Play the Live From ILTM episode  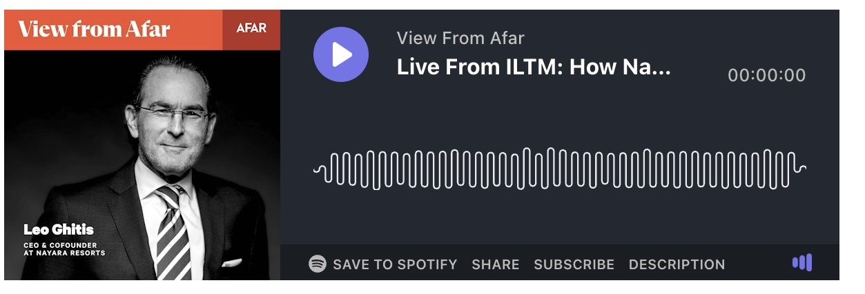point(341,54)
